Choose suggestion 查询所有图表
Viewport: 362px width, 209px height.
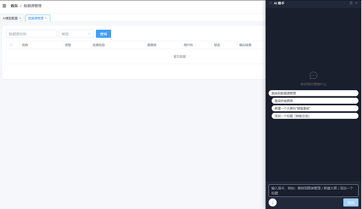(315, 101)
